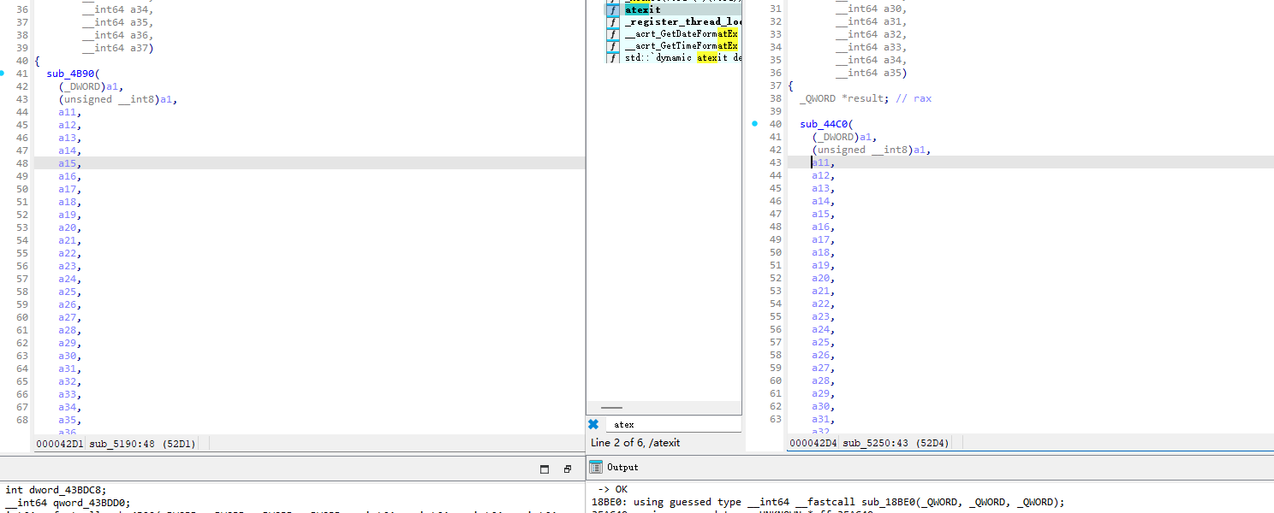Click the sub_4B90( call in left pane
Screen dimensions: 1274x513
[73, 74]
